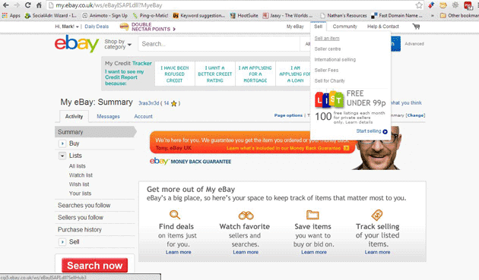Show more bookmarks with the chevron

coord(433,15)
